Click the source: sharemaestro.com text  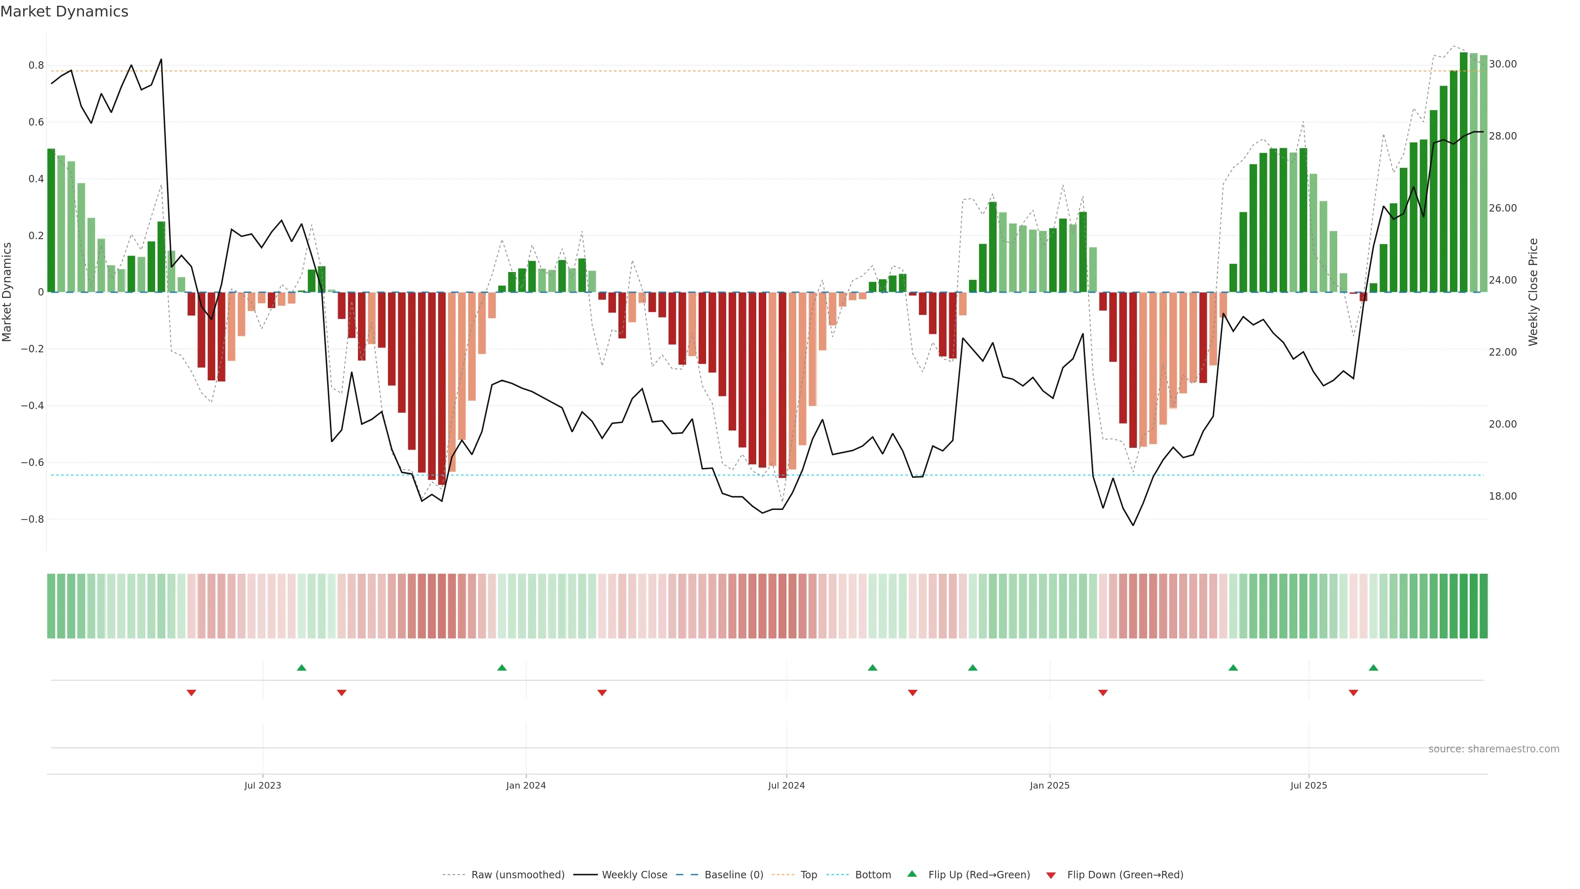pos(1494,749)
